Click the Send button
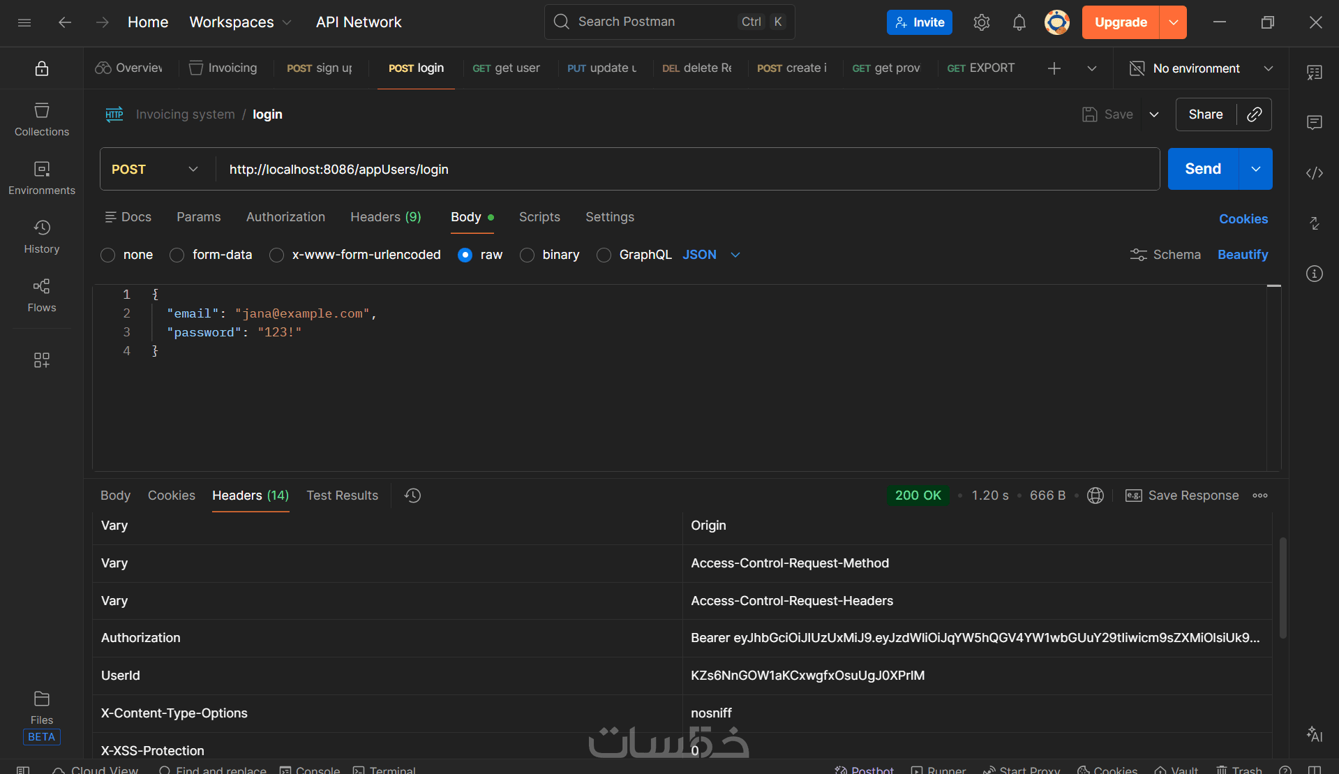This screenshot has width=1339, height=774. (1203, 169)
